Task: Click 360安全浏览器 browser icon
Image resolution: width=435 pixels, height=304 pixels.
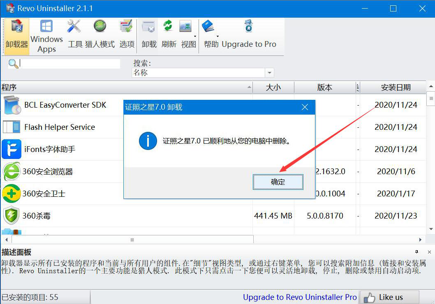Action: click(x=12, y=172)
